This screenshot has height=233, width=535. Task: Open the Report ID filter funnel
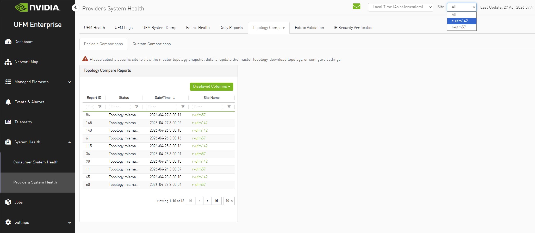(x=100, y=107)
